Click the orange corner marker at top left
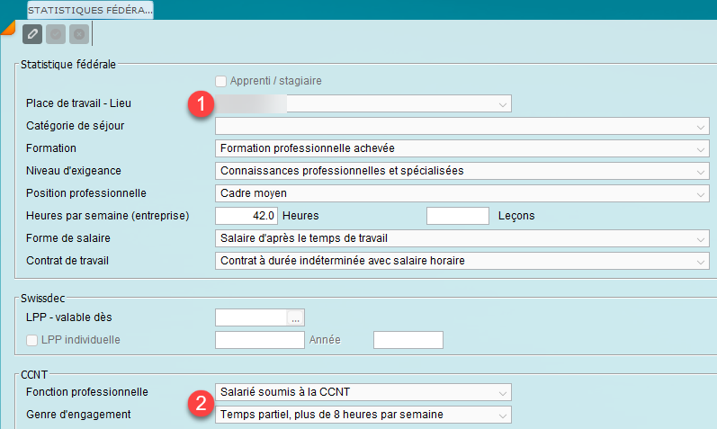Screen dimensions: 717x429 pyautogui.click(x=6, y=28)
